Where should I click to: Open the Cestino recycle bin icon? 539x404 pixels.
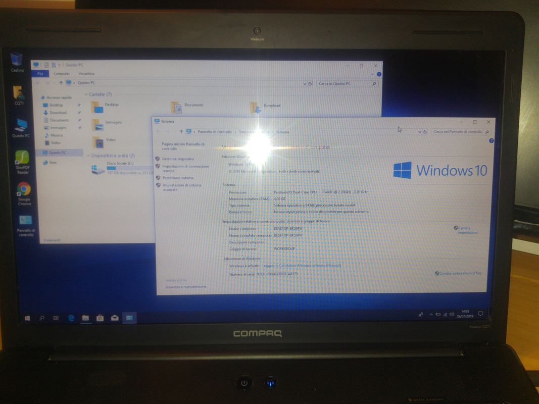17,62
